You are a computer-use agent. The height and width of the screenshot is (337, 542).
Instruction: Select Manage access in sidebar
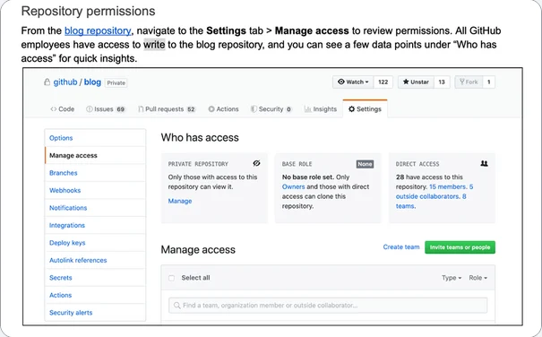click(x=95, y=155)
